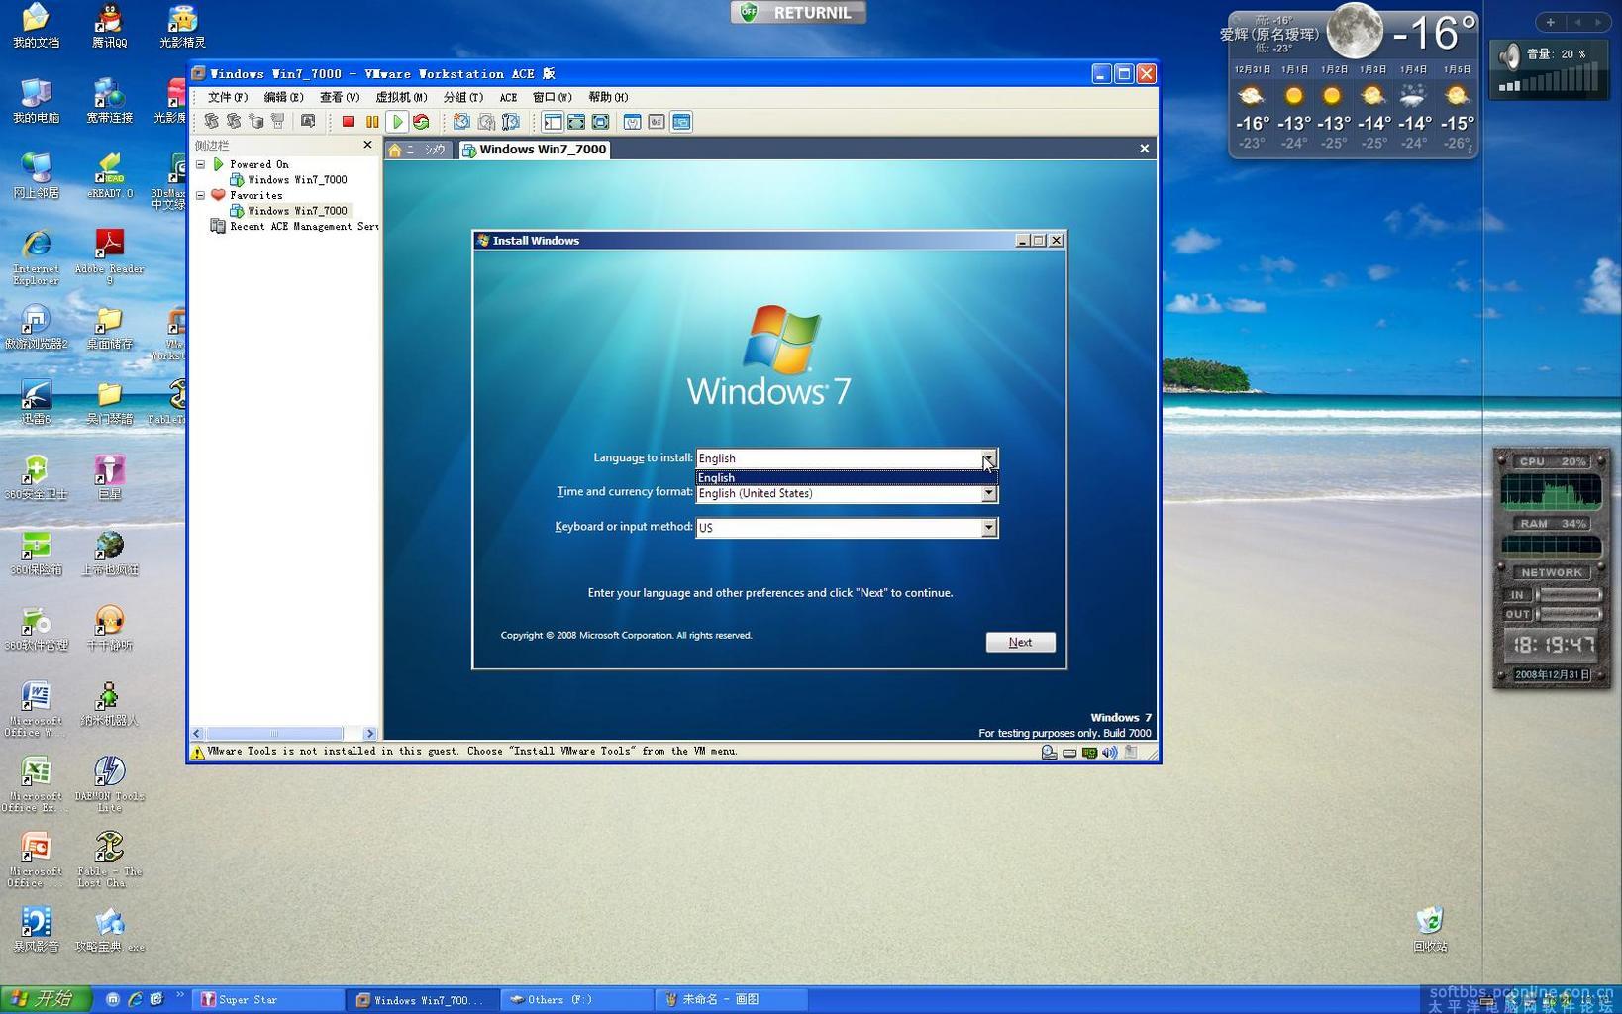The width and height of the screenshot is (1622, 1014).
Task: Click the sound device status icon
Action: pyautogui.click(x=1110, y=753)
